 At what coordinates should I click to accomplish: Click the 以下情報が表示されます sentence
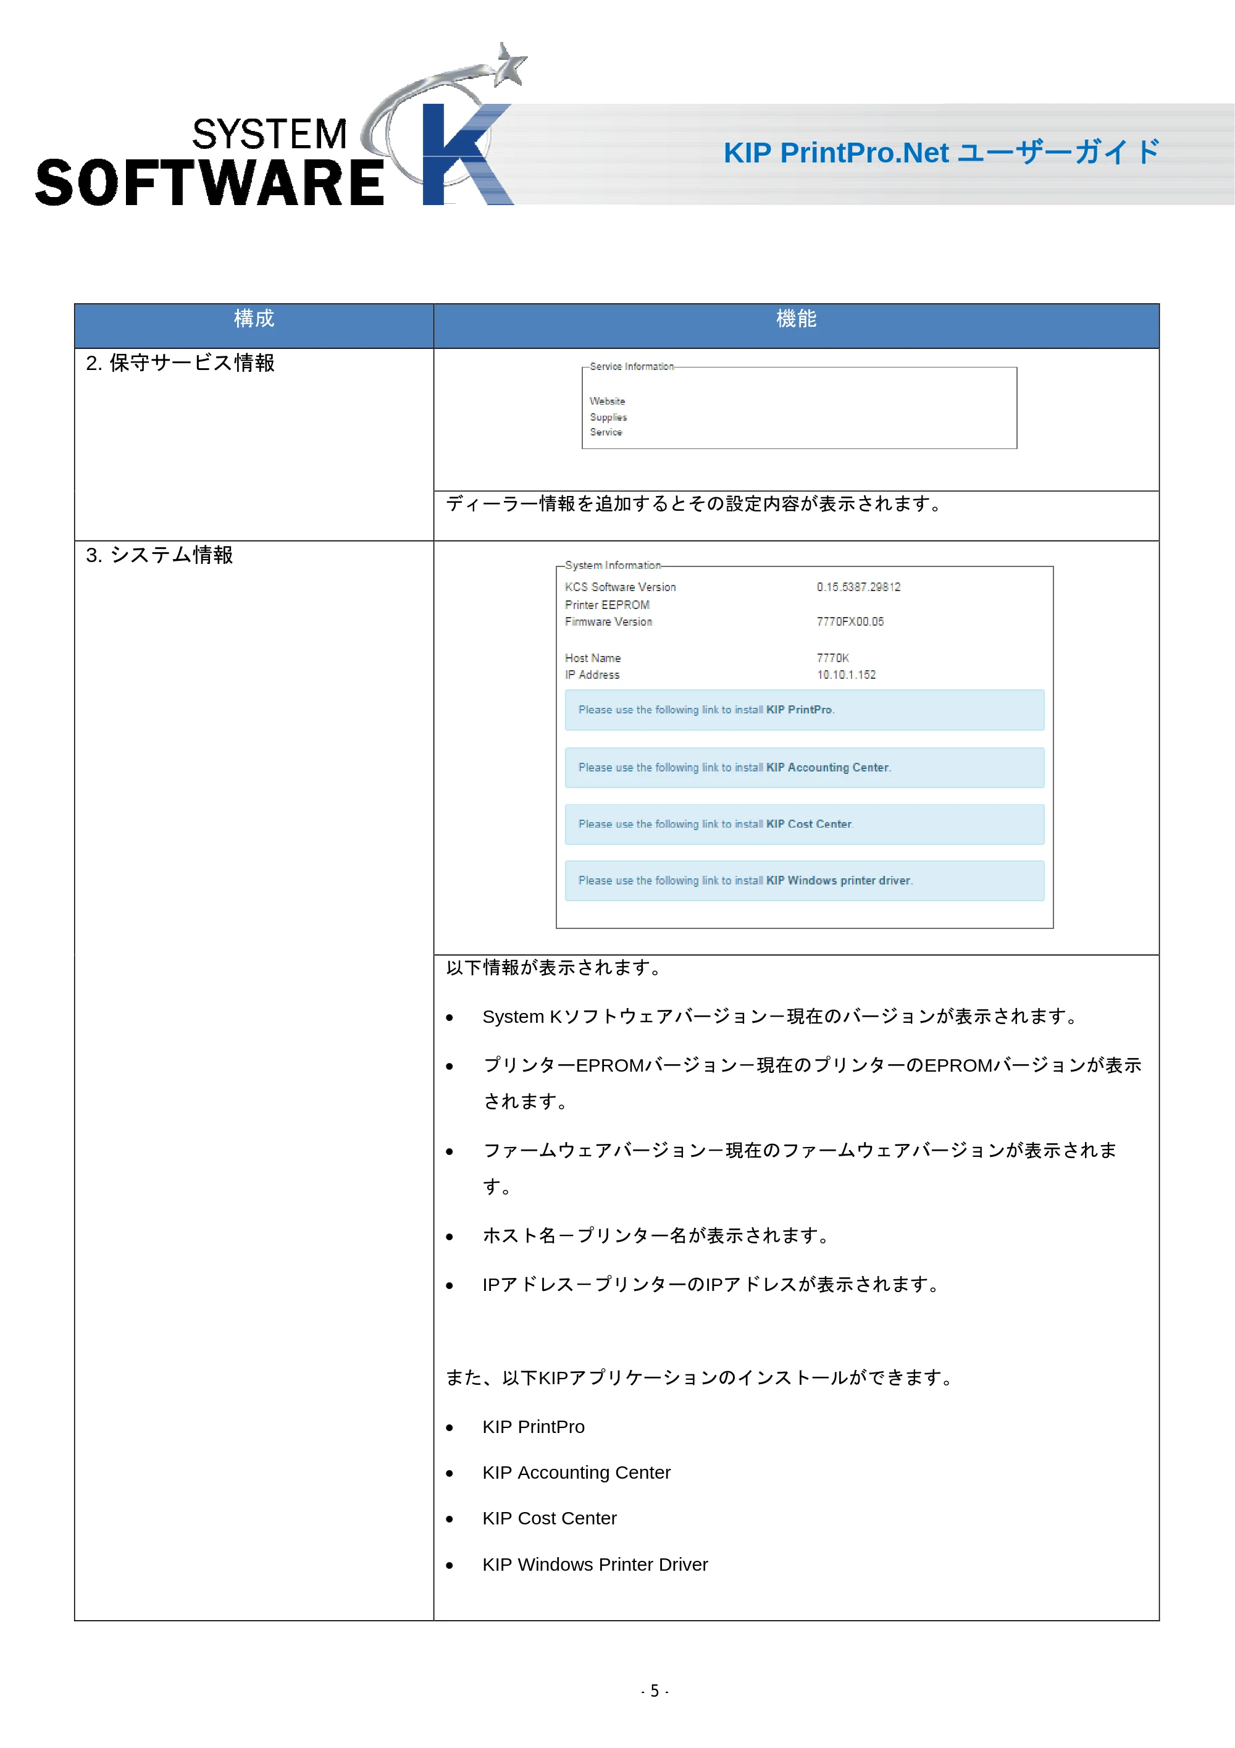point(554,968)
